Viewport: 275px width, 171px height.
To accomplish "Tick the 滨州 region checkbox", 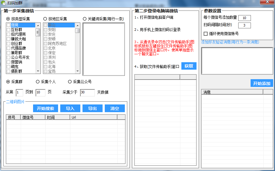I will (x=46, y=57).
